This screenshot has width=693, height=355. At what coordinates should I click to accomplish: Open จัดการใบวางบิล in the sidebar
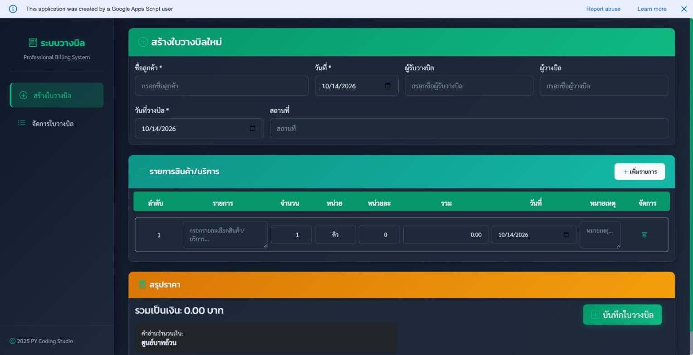click(x=57, y=123)
